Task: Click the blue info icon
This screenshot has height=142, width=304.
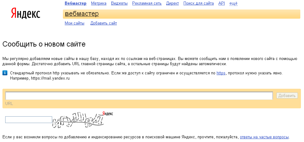Action: point(5,73)
